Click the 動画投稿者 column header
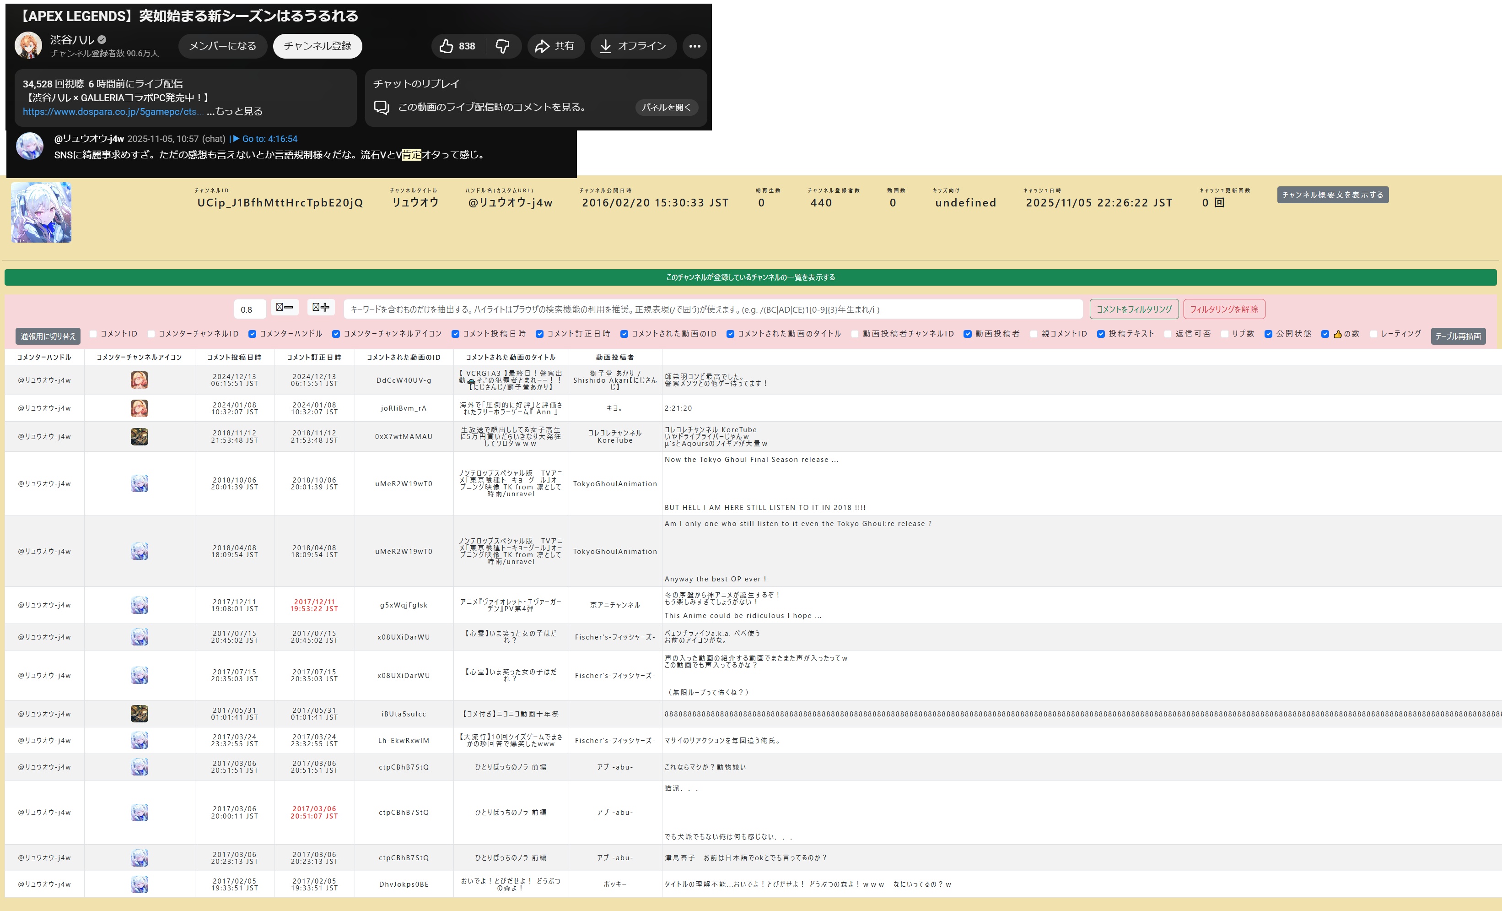 (614, 358)
